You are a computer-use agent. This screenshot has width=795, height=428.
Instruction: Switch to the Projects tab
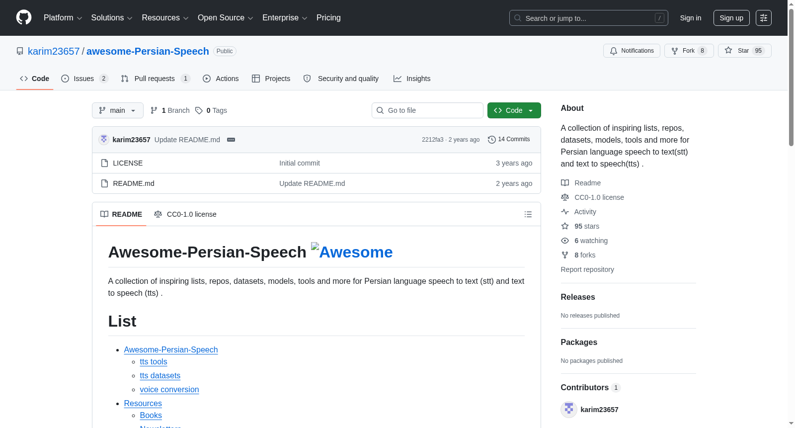point(271,79)
